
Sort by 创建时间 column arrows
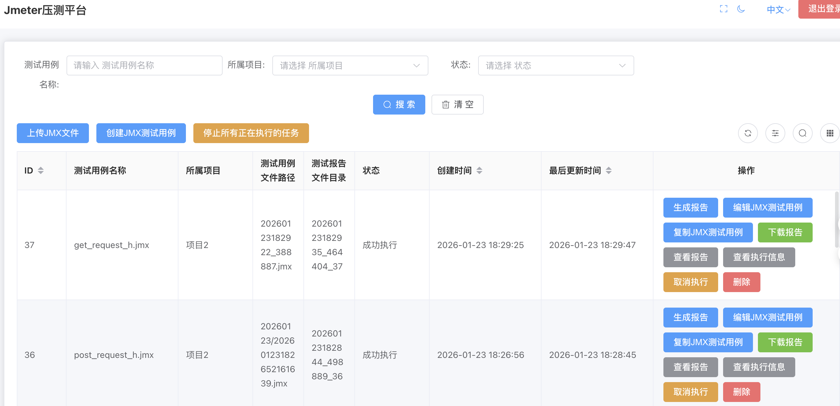(479, 171)
